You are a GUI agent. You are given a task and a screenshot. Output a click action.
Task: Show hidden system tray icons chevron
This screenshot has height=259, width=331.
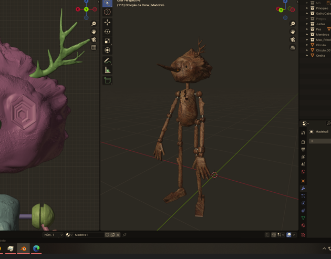pyautogui.click(x=324, y=248)
